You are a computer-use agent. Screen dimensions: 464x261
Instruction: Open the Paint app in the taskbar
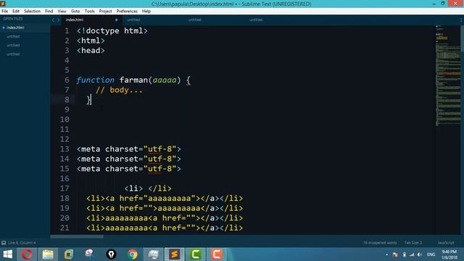(x=89, y=254)
